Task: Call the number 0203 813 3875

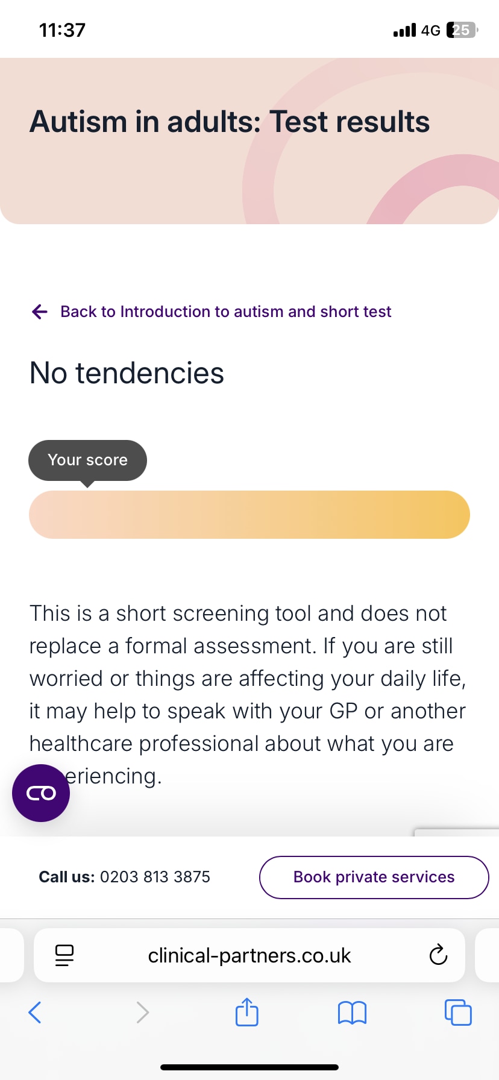Action: (155, 877)
